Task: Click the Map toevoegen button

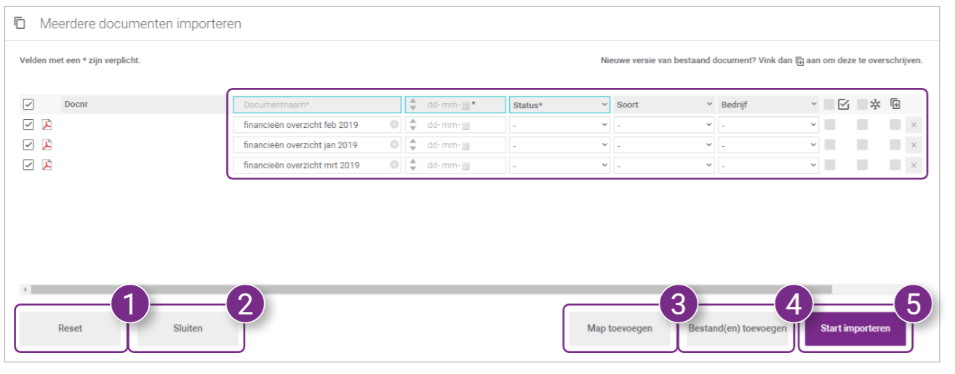Action: (619, 328)
